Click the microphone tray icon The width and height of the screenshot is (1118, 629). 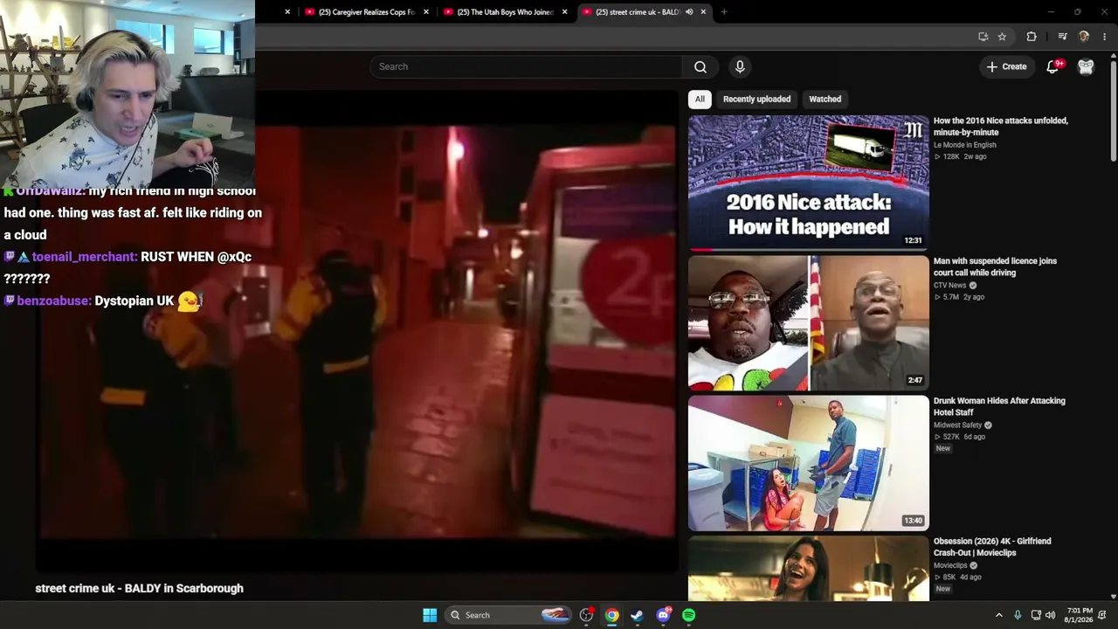[x=1018, y=615]
